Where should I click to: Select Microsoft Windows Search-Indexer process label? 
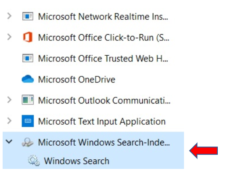click(104, 143)
